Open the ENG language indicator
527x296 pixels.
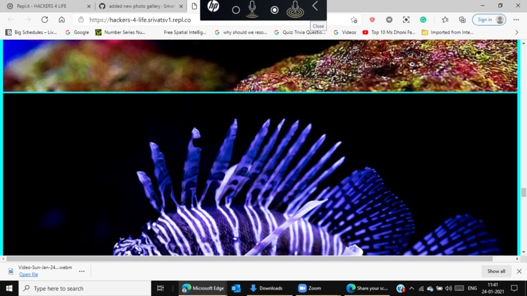click(472, 288)
